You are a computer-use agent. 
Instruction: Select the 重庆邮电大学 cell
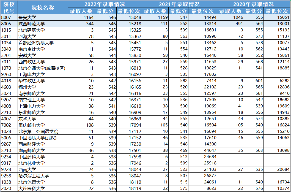tap(43, 125)
